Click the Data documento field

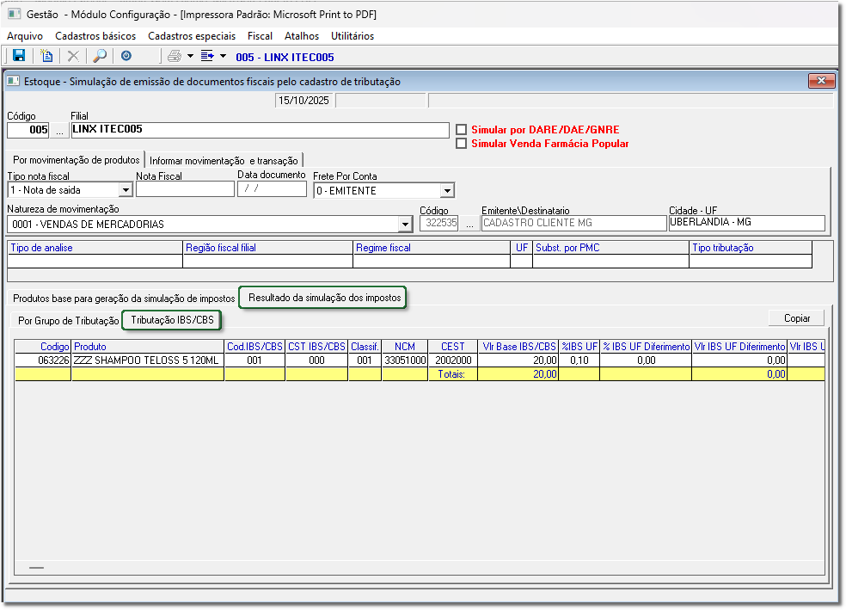coord(272,188)
